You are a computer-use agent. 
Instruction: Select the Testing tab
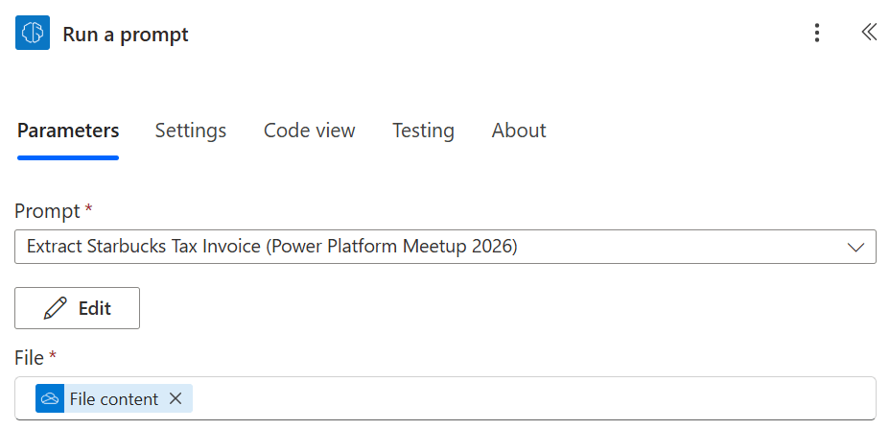pyautogui.click(x=423, y=131)
